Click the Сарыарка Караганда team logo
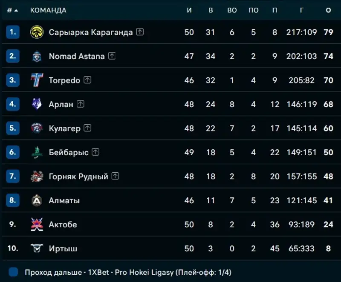 tap(37, 32)
